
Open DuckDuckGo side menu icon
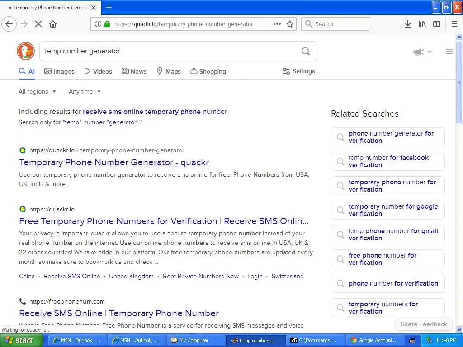pyautogui.click(x=449, y=52)
